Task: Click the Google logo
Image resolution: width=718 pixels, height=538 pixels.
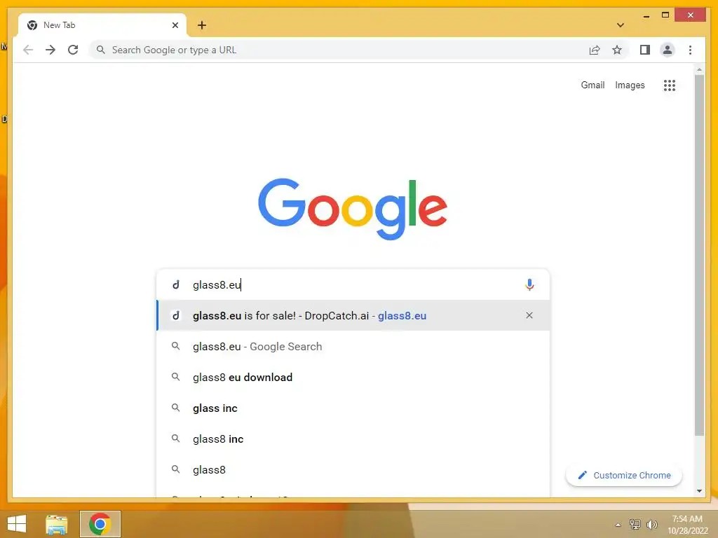Action: 353,209
